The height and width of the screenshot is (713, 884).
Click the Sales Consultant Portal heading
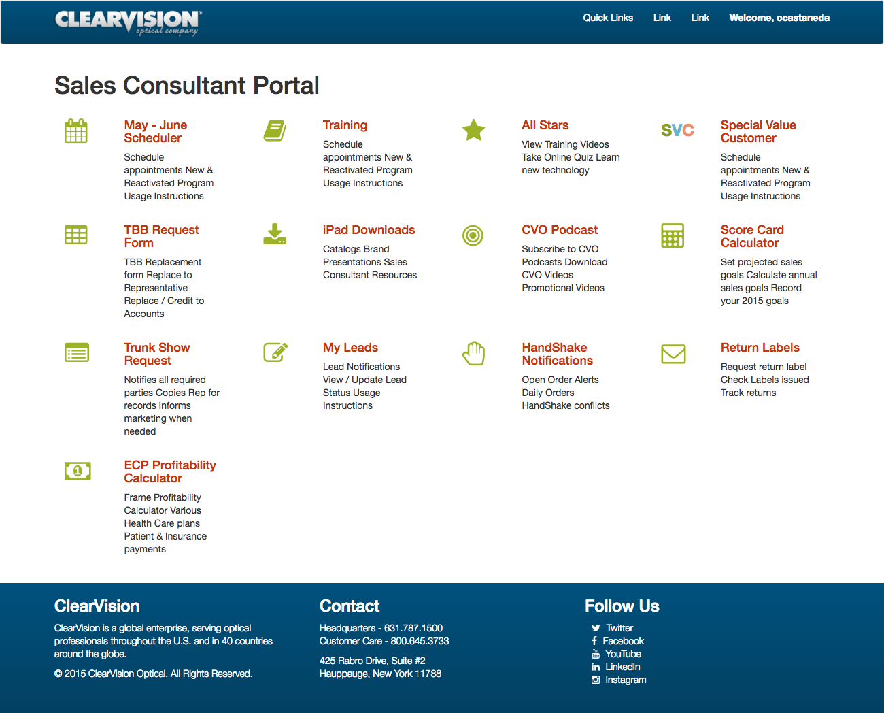(x=187, y=86)
